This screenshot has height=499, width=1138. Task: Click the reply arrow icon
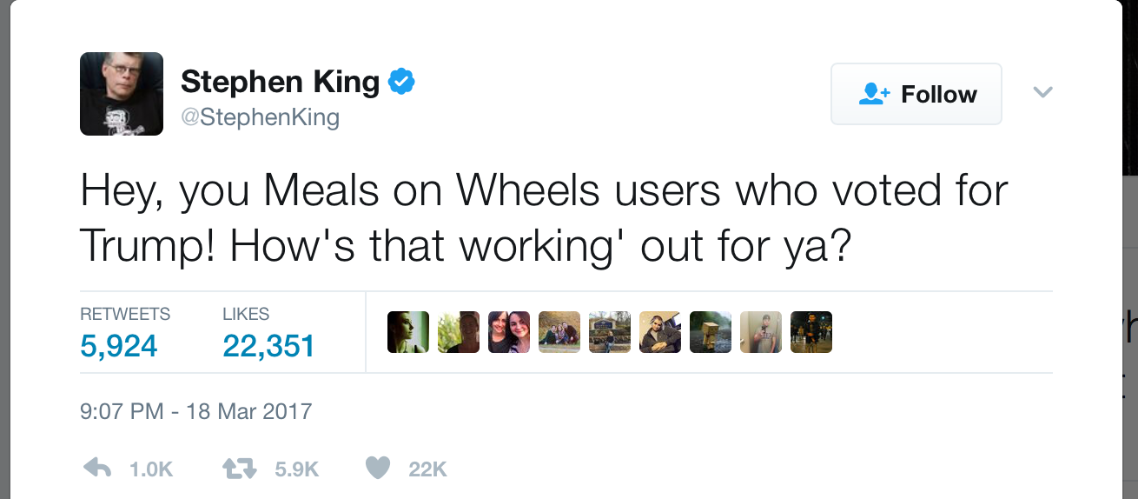pyautogui.click(x=97, y=469)
